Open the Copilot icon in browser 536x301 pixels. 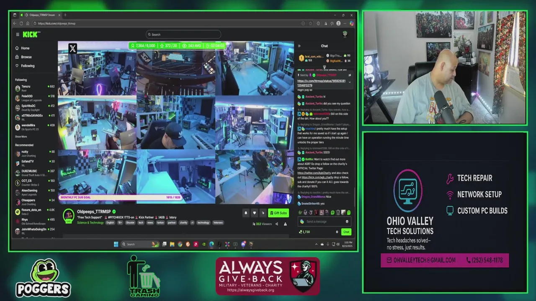pyautogui.click(x=352, y=23)
